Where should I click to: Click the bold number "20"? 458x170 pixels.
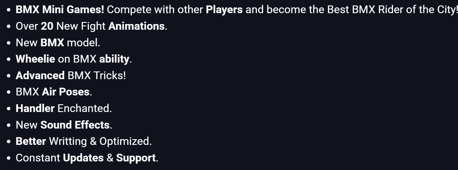[47, 26]
